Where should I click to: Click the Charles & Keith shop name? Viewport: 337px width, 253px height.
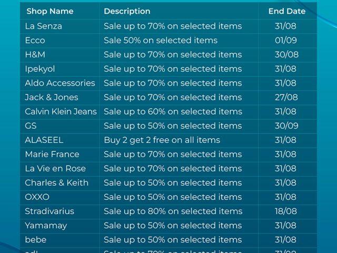(x=57, y=183)
